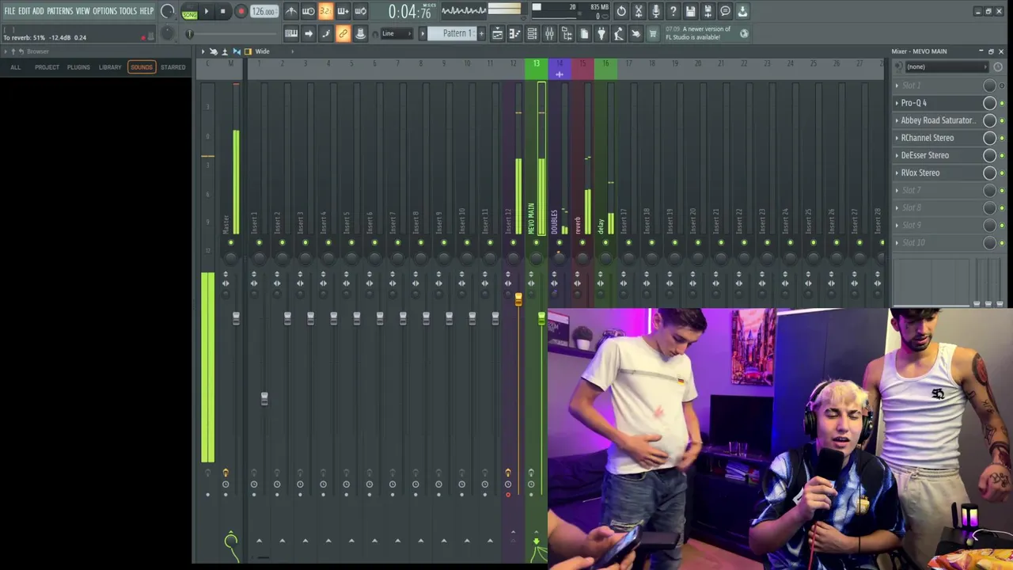Select the PLUGINS browser tab
Viewport: 1013px width, 570px height.
tap(78, 67)
